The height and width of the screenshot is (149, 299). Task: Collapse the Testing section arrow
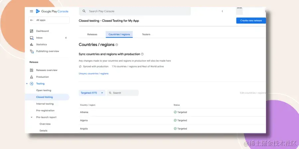(x=27, y=84)
